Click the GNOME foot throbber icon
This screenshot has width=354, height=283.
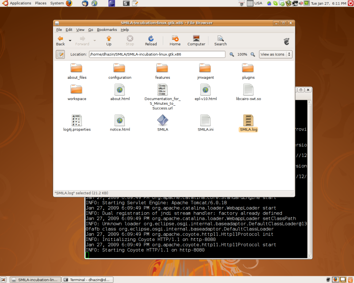pyautogui.click(x=286, y=41)
